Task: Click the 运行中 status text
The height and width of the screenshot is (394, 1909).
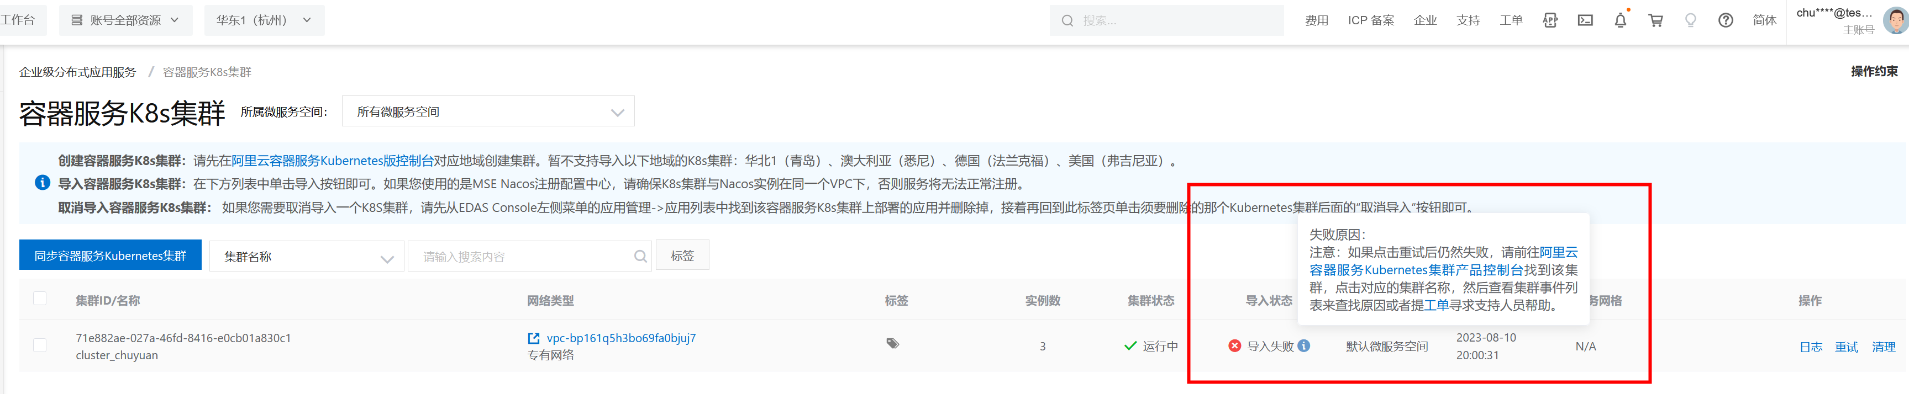Action: pyautogui.click(x=1160, y=347)
